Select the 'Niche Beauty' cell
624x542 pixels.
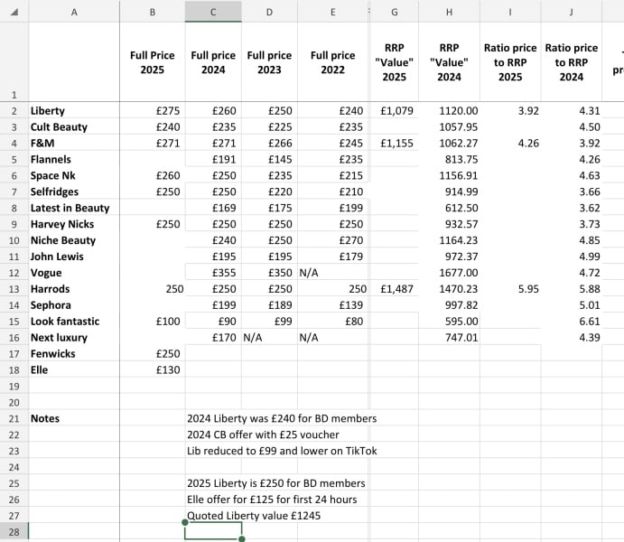coord(74,240)
